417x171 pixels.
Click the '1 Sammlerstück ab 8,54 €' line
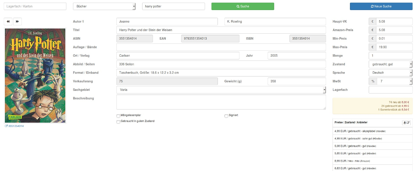[x=394, y=109]
